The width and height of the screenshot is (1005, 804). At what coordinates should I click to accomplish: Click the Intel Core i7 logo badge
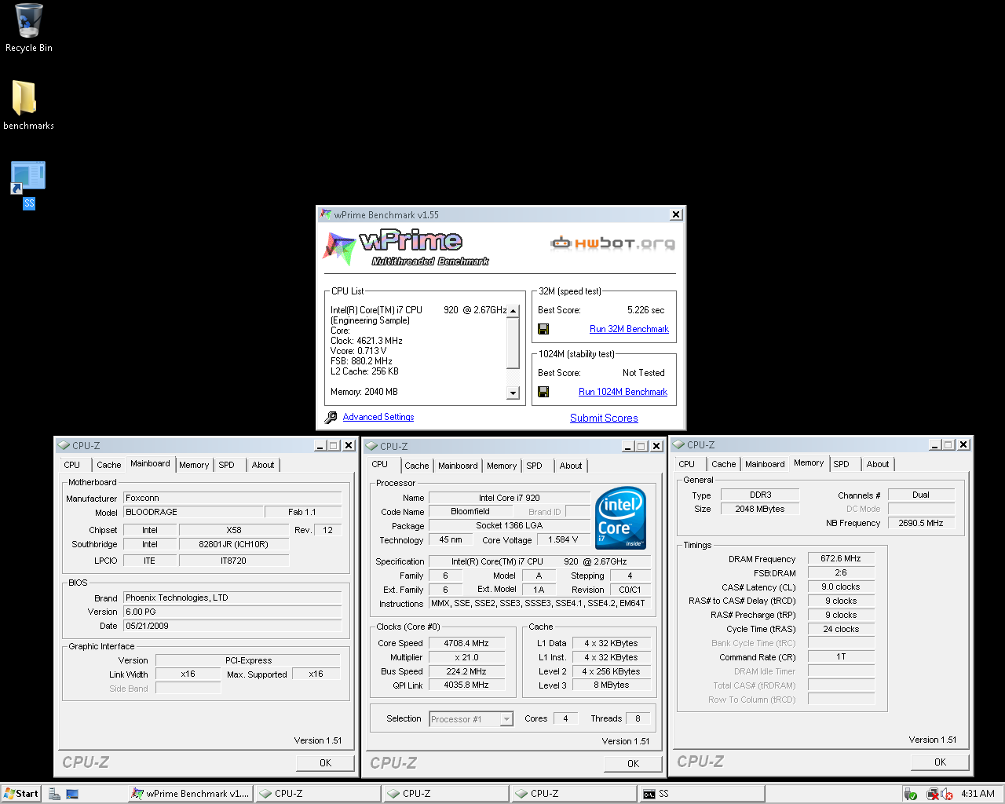[620, 517]
